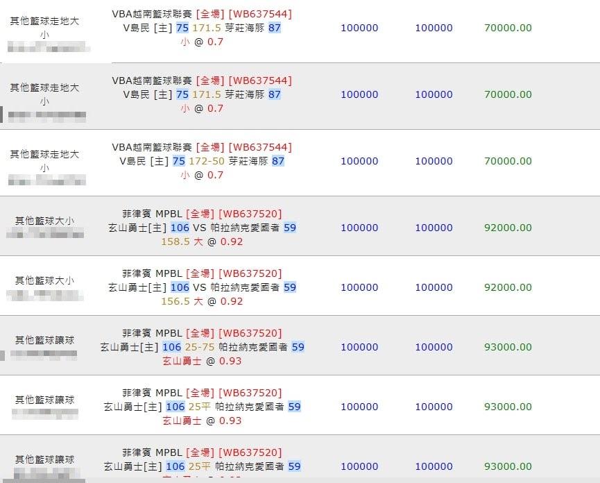Click the [全場] tag in the 25-75 row
This screenshot has height=483, width=600.
[x=200, y=333]
